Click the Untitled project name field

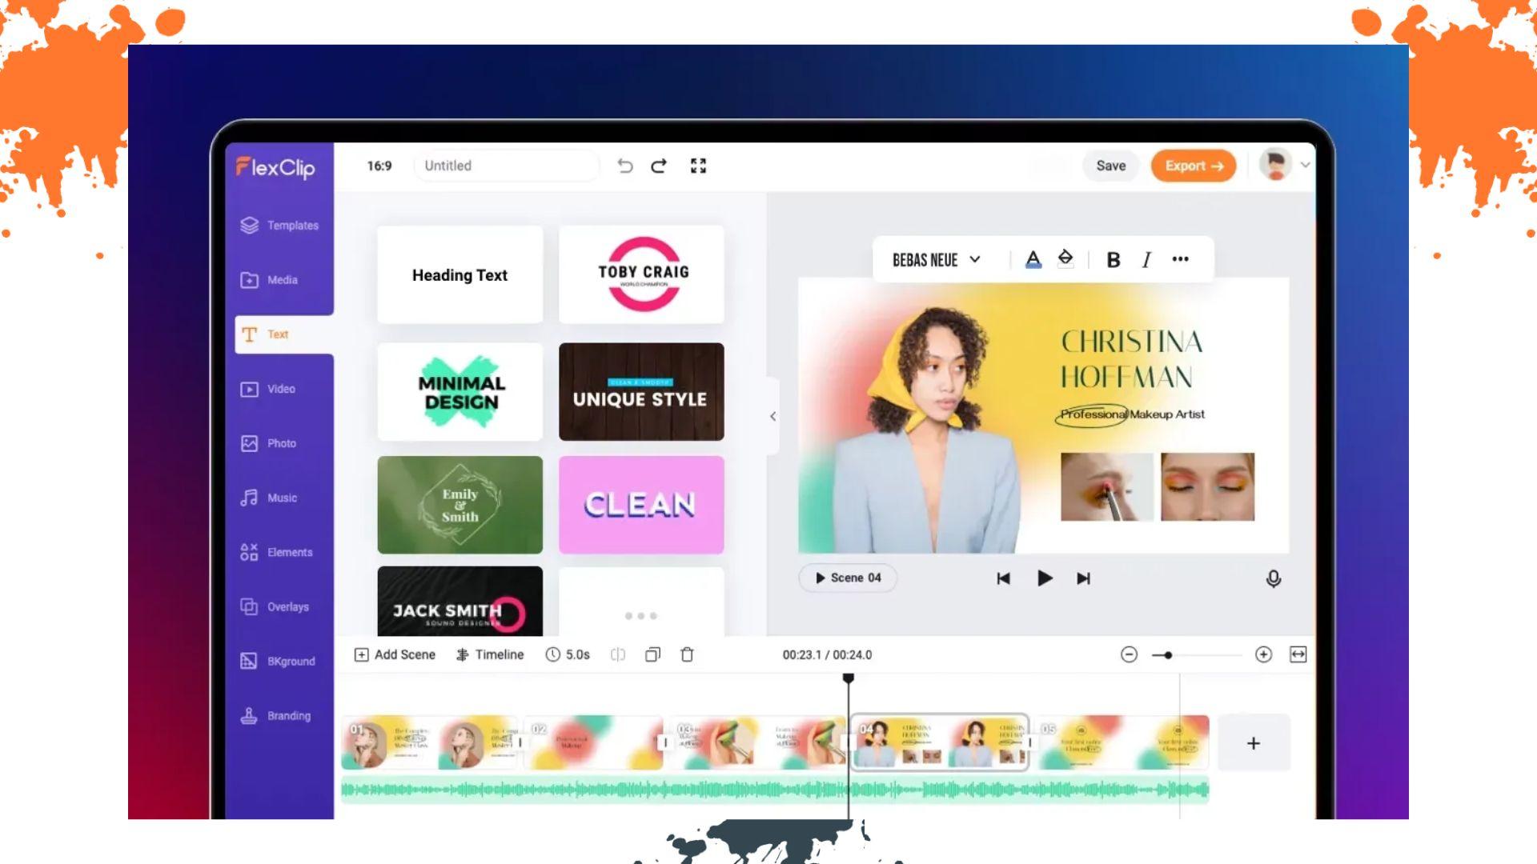pos(506,166)
